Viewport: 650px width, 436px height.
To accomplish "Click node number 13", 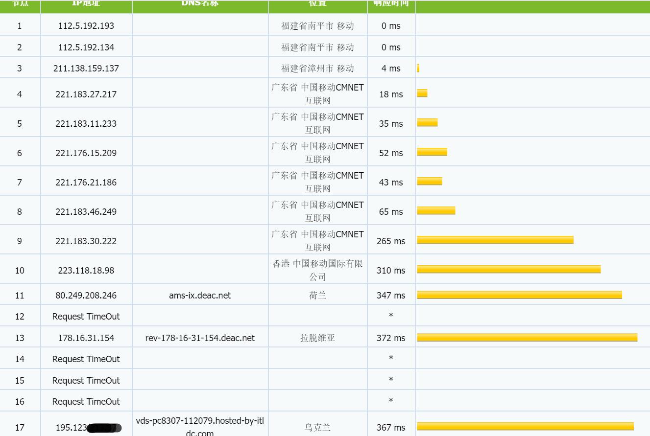I will tap(20, 338).
